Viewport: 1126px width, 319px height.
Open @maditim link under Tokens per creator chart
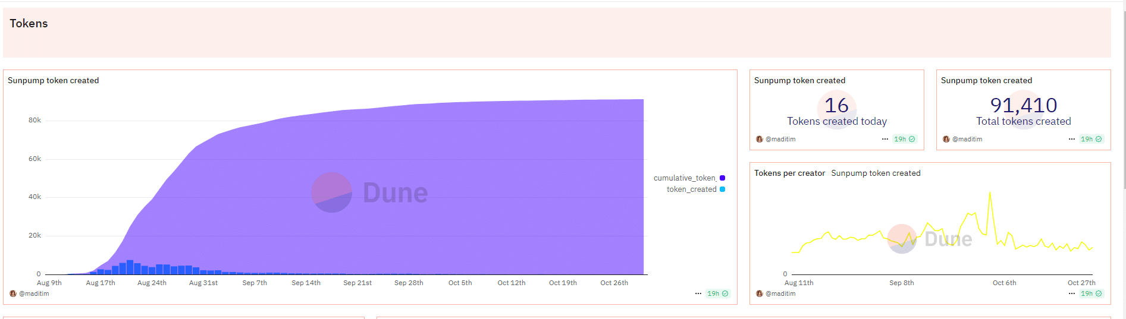[x=780, y=293]
